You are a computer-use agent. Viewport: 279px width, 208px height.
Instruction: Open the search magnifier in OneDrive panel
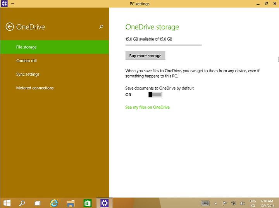point(101,27)
